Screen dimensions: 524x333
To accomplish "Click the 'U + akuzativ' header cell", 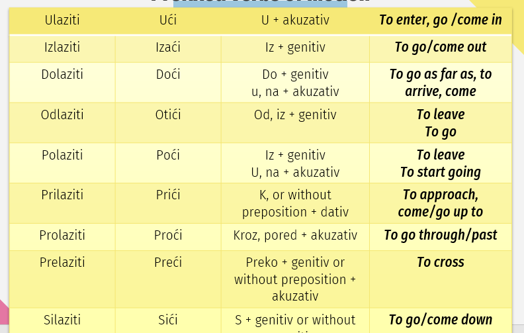I will 295,21.
